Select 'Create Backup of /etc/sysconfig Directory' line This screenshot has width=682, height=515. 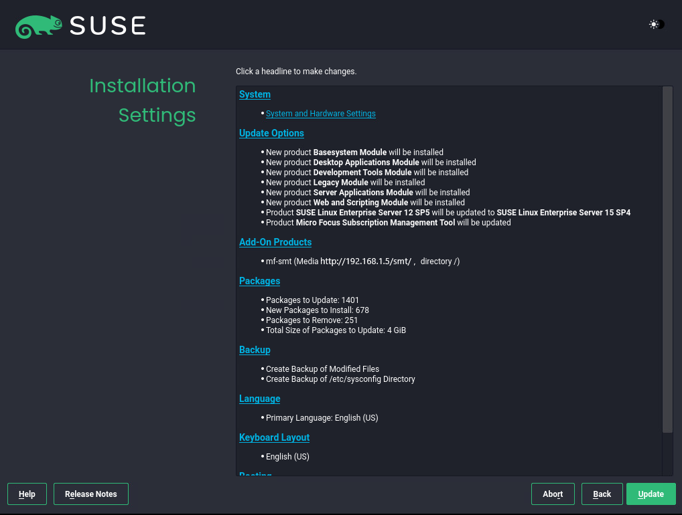(x=340, y=379)
